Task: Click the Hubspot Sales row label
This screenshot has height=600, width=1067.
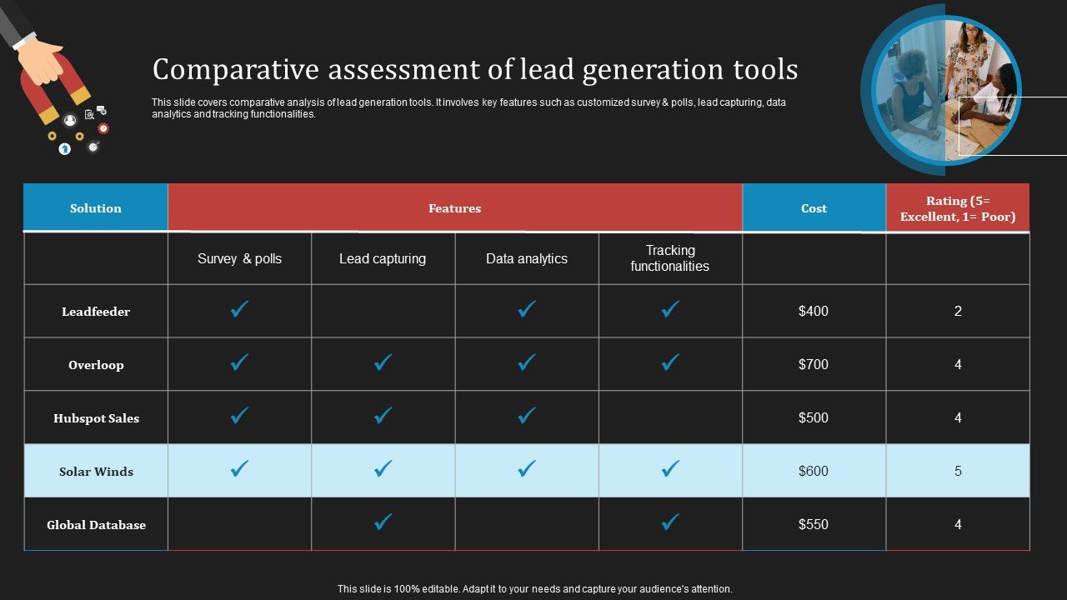Action: 96,418
